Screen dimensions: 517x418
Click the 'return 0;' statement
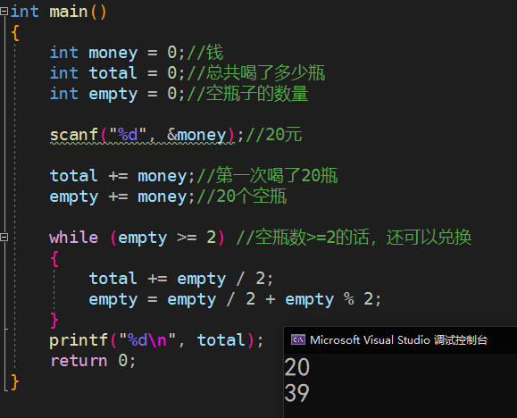[93, 361]
